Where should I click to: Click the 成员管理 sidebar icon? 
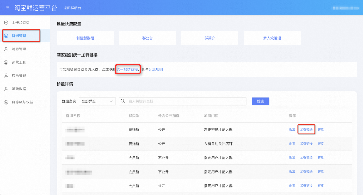pyautogui.click(x=6, y=76)
